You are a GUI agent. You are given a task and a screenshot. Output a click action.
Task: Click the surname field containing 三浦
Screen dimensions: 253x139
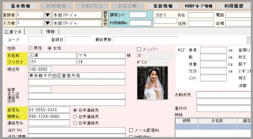click(52, 55)
